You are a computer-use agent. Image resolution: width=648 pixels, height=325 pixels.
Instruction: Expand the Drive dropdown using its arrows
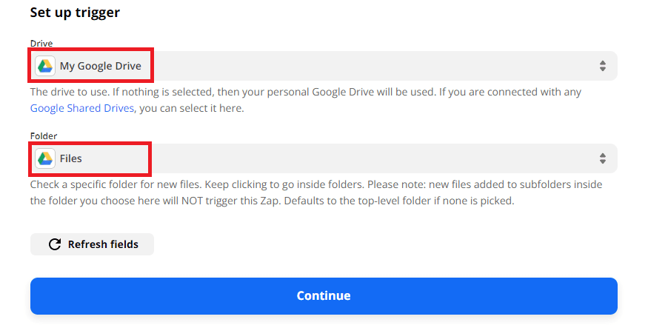602,66
